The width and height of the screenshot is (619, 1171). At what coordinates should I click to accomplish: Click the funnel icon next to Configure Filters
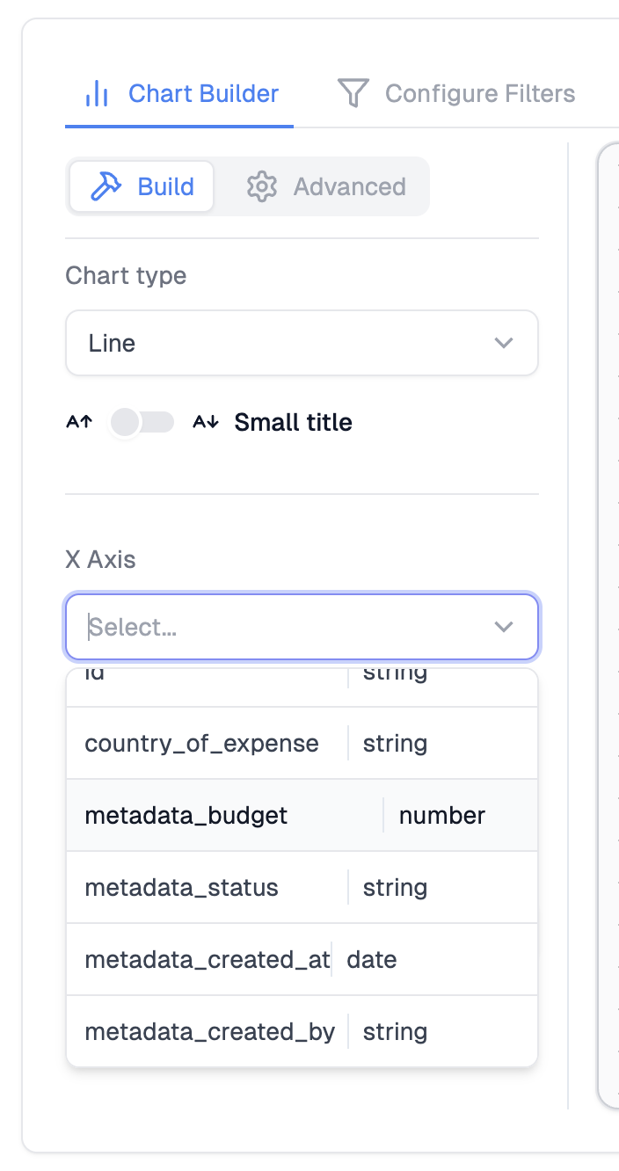click(353, 92)
